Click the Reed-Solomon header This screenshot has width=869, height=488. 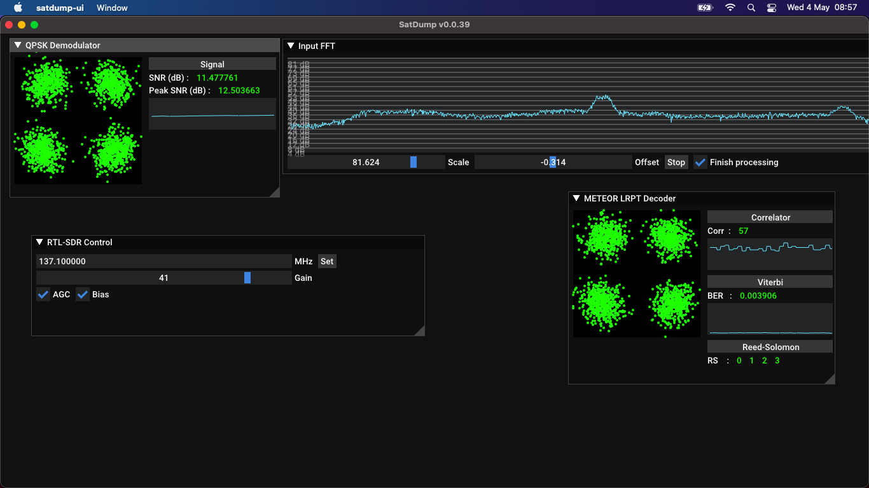770,347
